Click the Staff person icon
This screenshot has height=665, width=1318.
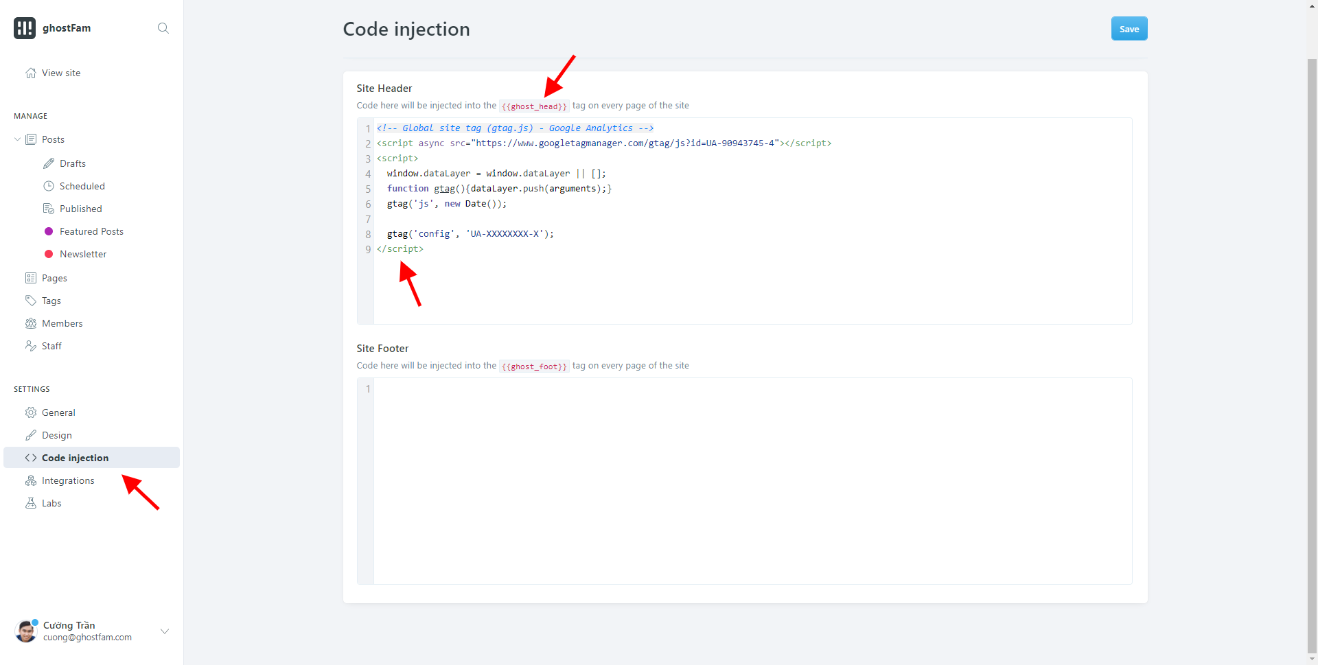point(31,346)
